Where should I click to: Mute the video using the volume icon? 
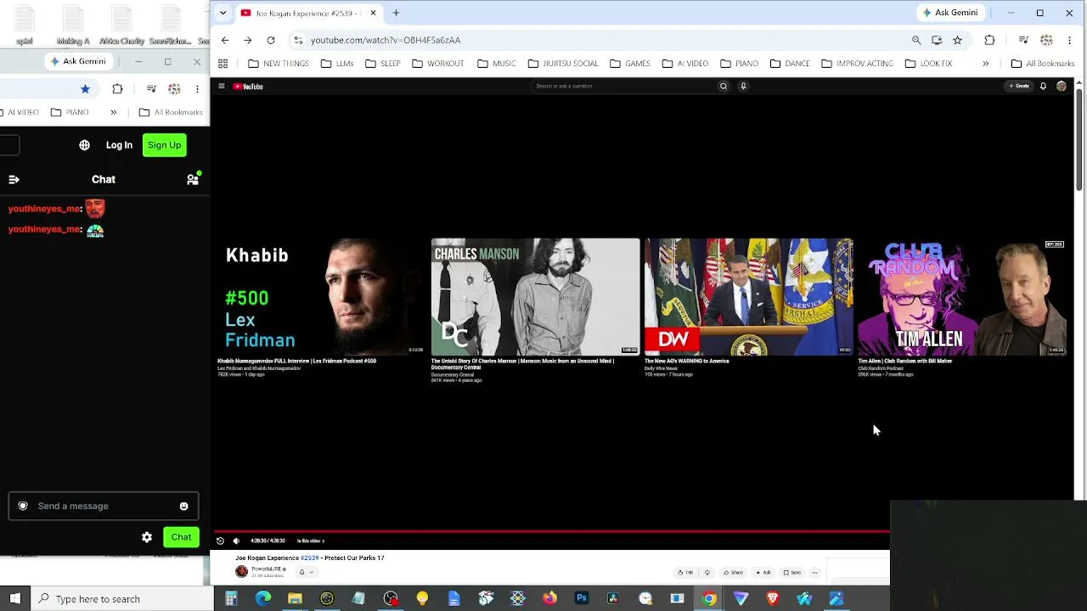pos(236,541)
